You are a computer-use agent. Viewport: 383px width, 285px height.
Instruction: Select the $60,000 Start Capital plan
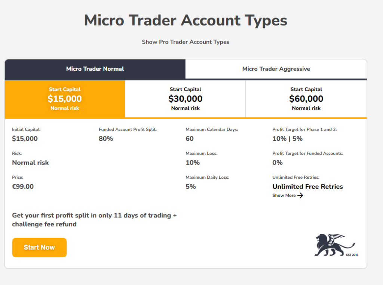[x=306, y=99]
